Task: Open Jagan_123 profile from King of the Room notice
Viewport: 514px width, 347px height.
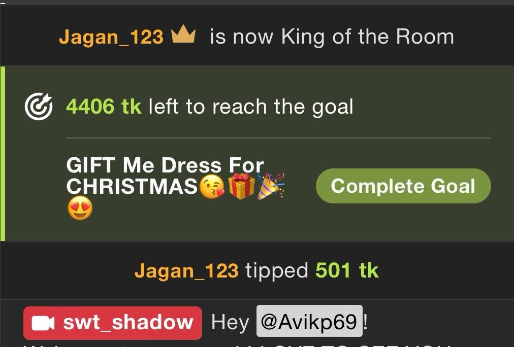Action: [x=111, y=37]
